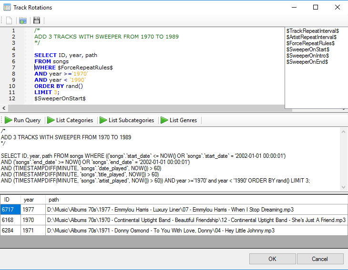Click the LIMIT 3; line in editor
The image size is (348, 270).
tap(47, 92)
